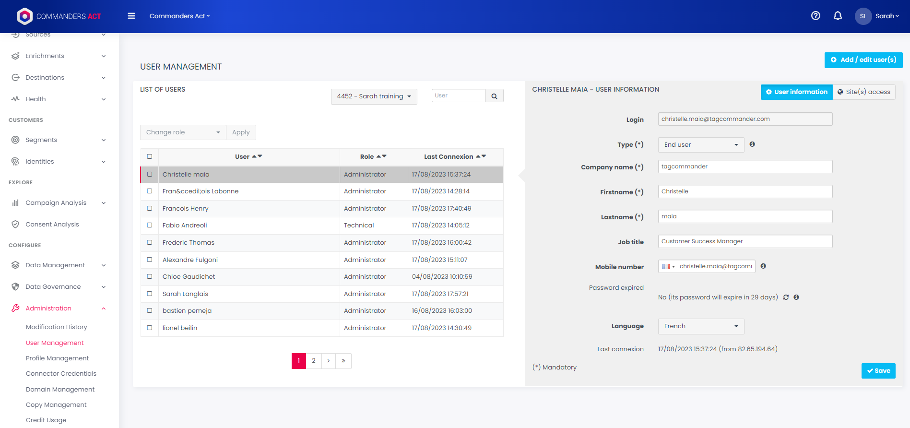
Task: Click info icon next to Type field
Action: 752,144
